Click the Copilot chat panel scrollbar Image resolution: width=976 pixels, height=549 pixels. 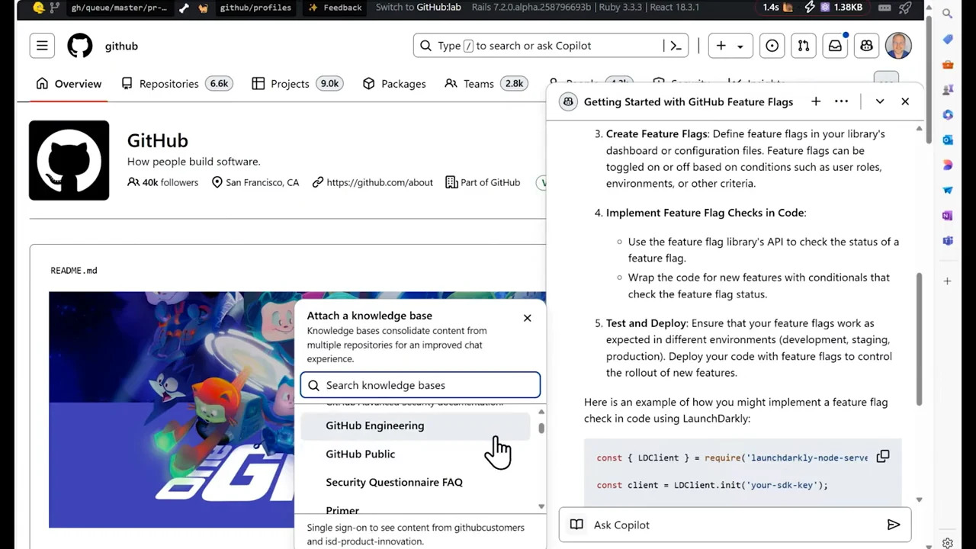(919, 339)
